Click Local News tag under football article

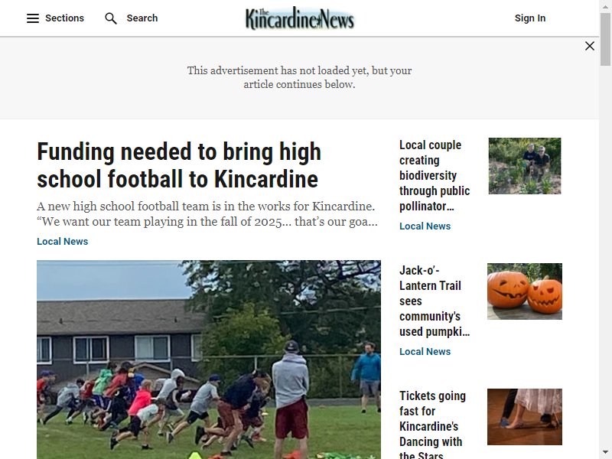coord(63,242)
